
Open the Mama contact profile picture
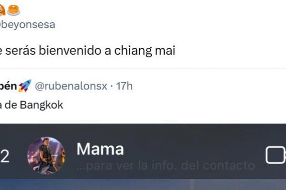[46, 156]
